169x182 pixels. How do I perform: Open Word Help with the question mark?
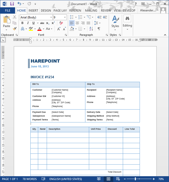(136, 4)
